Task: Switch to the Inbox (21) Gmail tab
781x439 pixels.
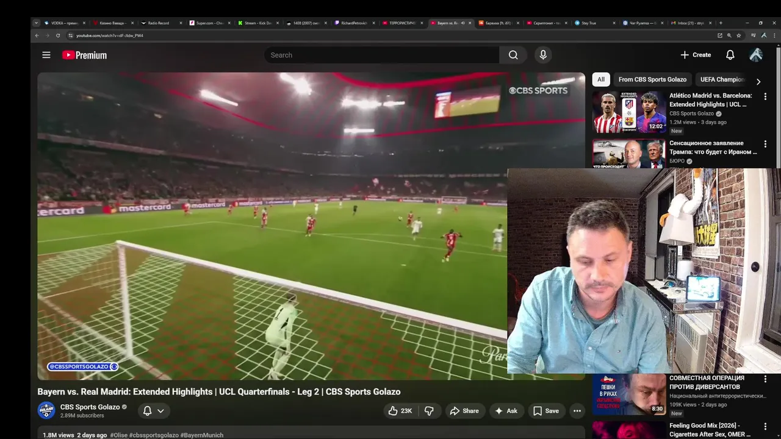Action: [691, 23]
